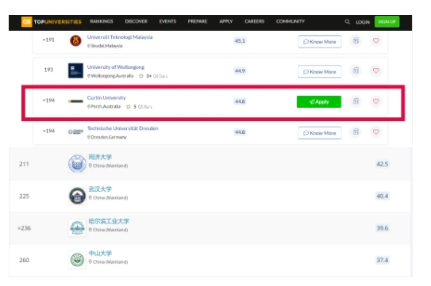431x286 pixels.
Task: Open the Curtin University link
Action: pyautogui.click(x=106, y=97)
